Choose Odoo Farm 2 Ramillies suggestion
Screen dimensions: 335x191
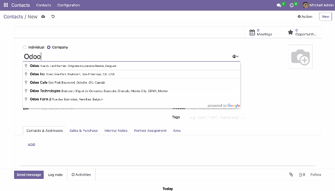click(132, 99)
